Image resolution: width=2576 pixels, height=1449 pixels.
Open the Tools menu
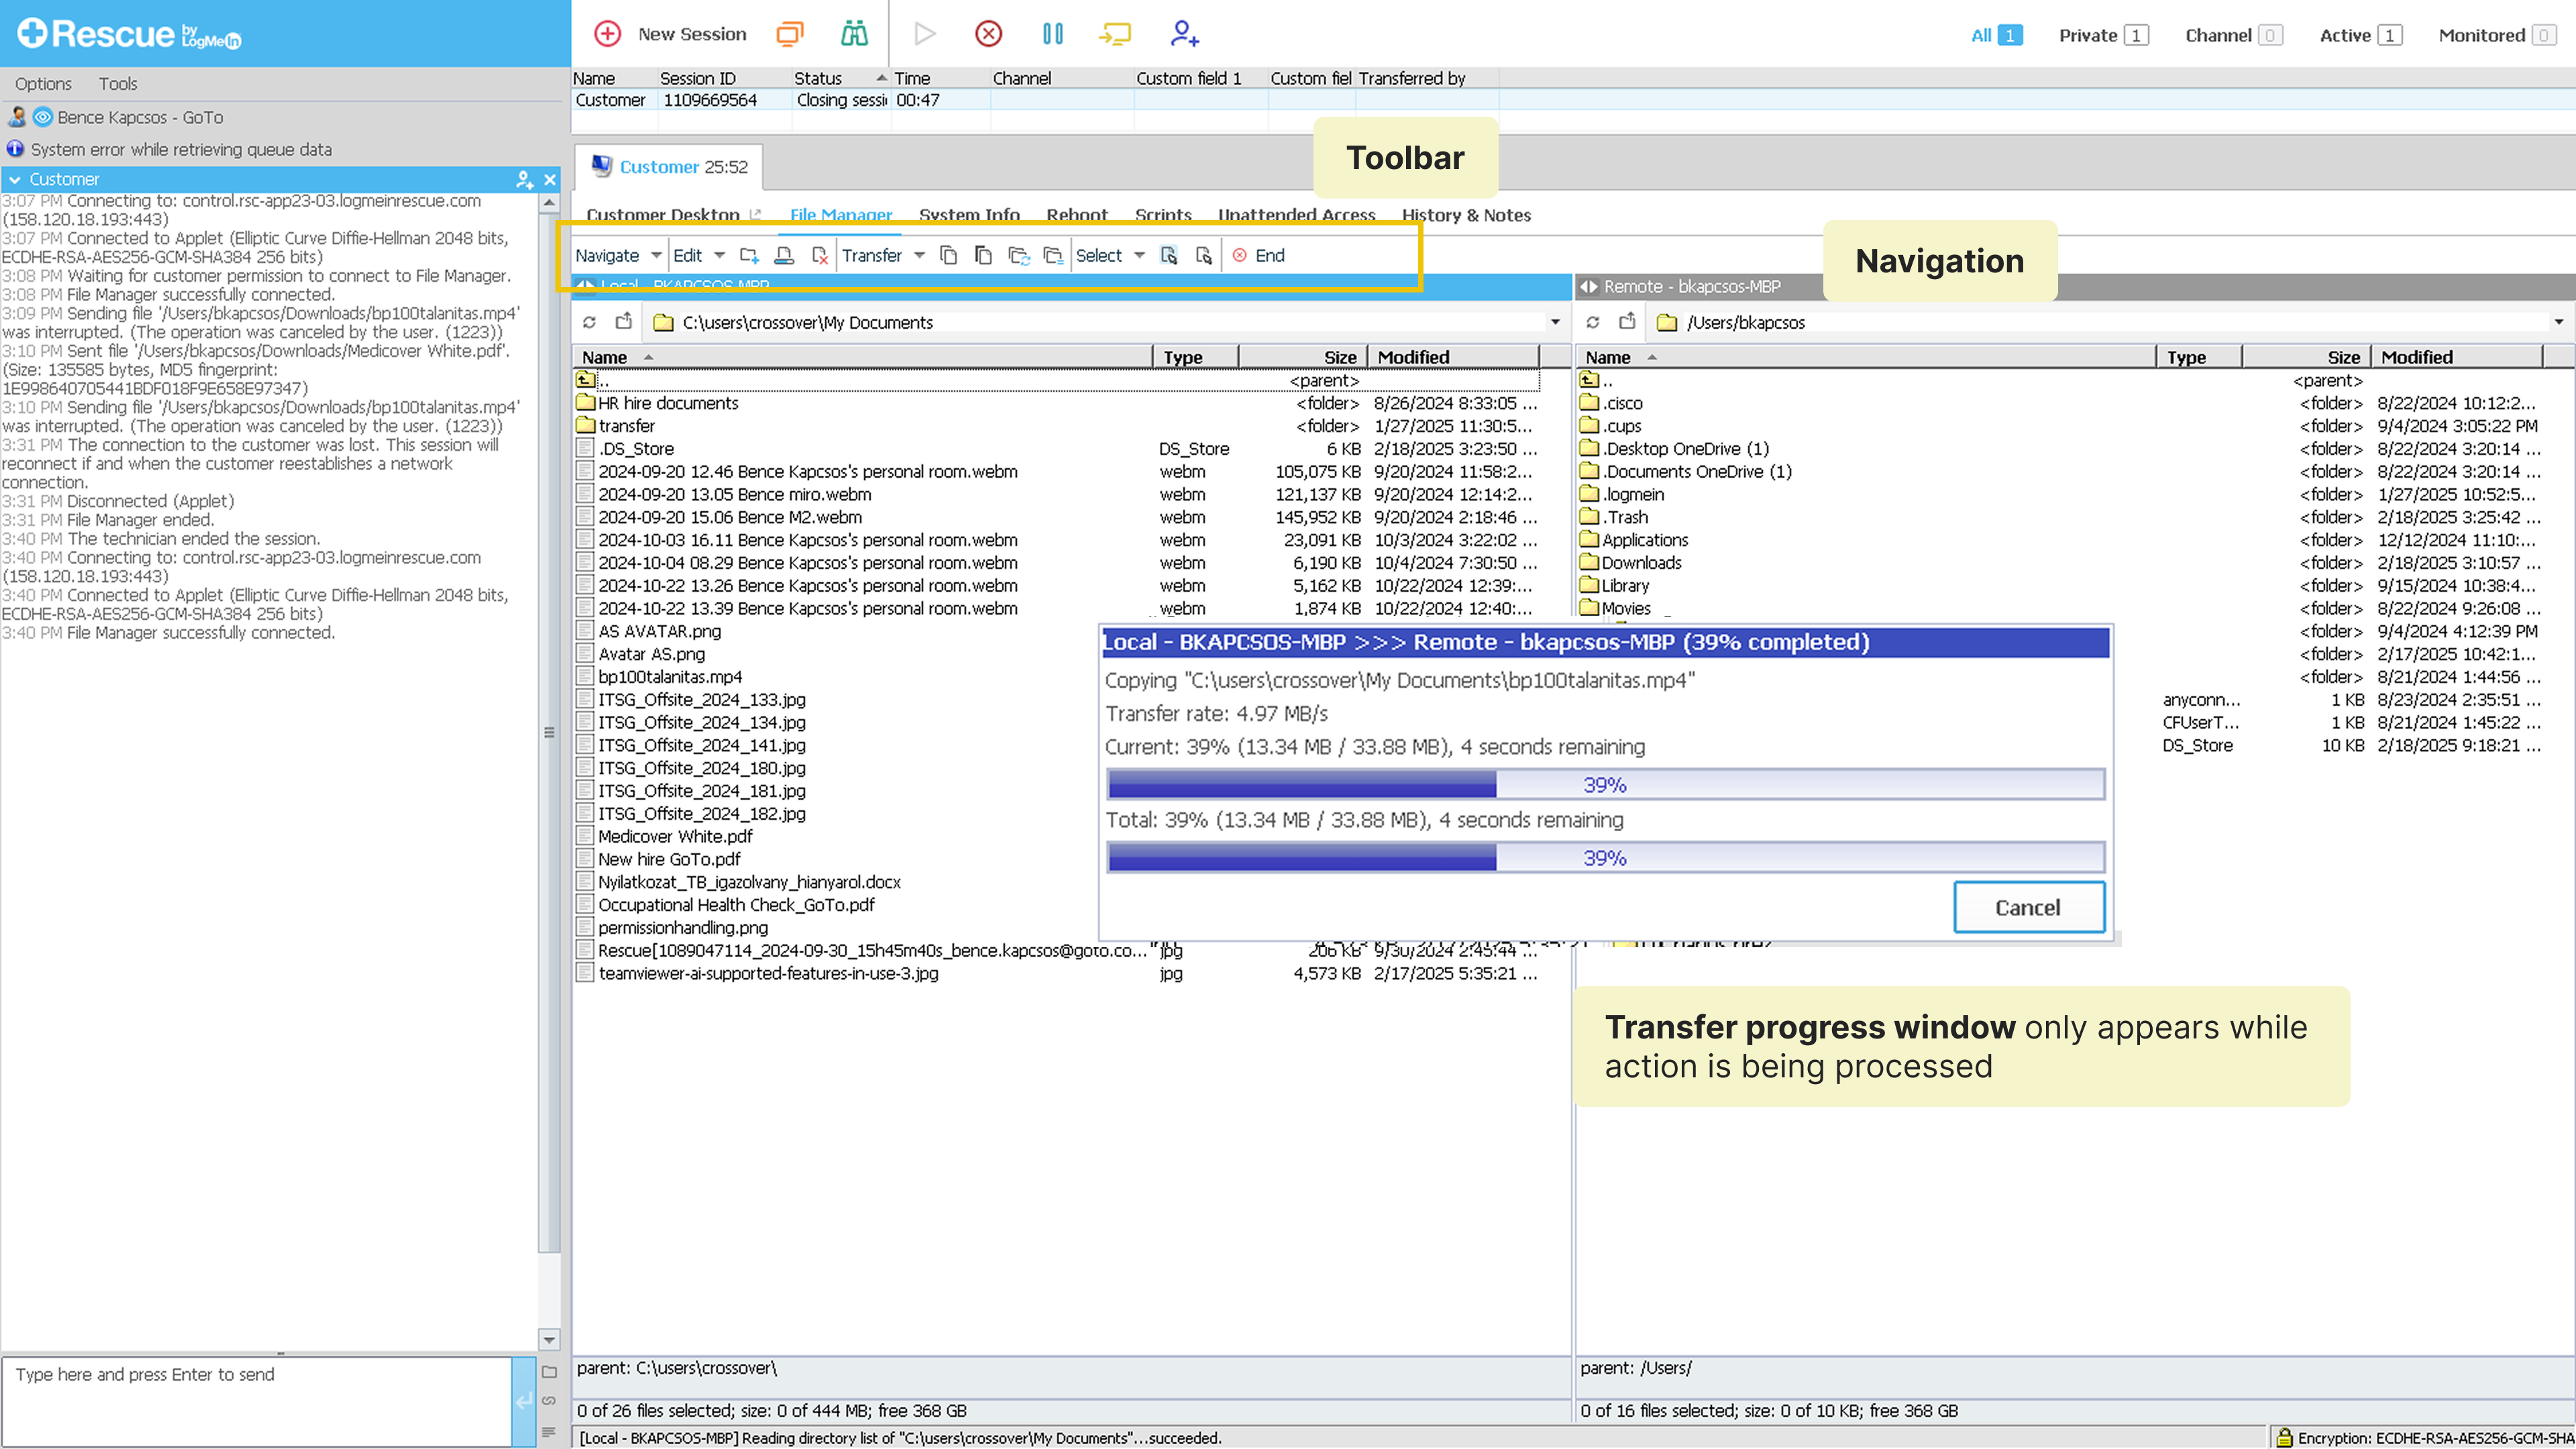(x=117, y=84)
